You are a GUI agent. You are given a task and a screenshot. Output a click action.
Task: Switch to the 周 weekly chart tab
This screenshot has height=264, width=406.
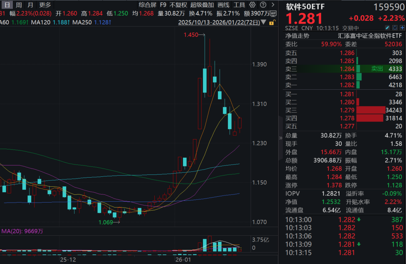coord(18,5)
